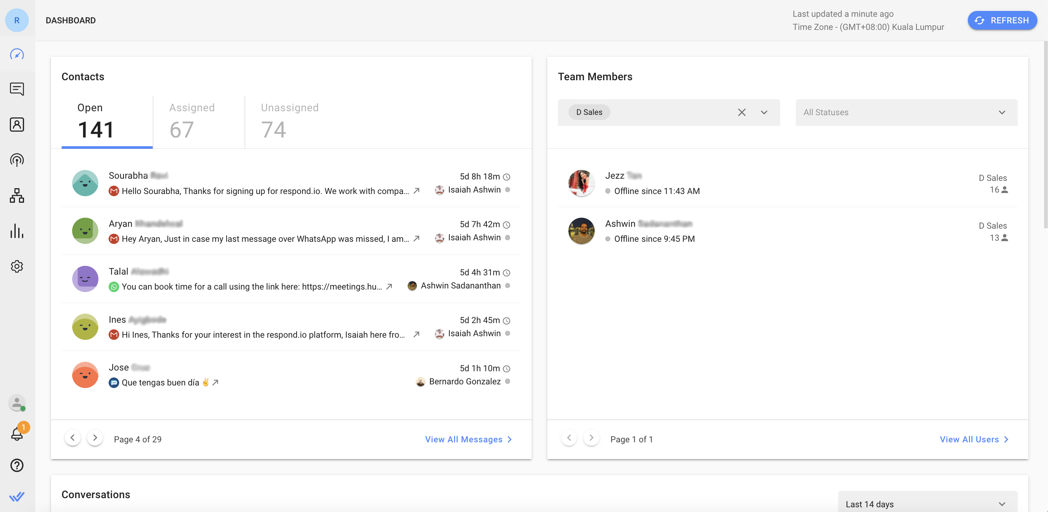Open the Contacts icon in sidebar
This screenshot has height=512, width=1048.
pos(17,125)
